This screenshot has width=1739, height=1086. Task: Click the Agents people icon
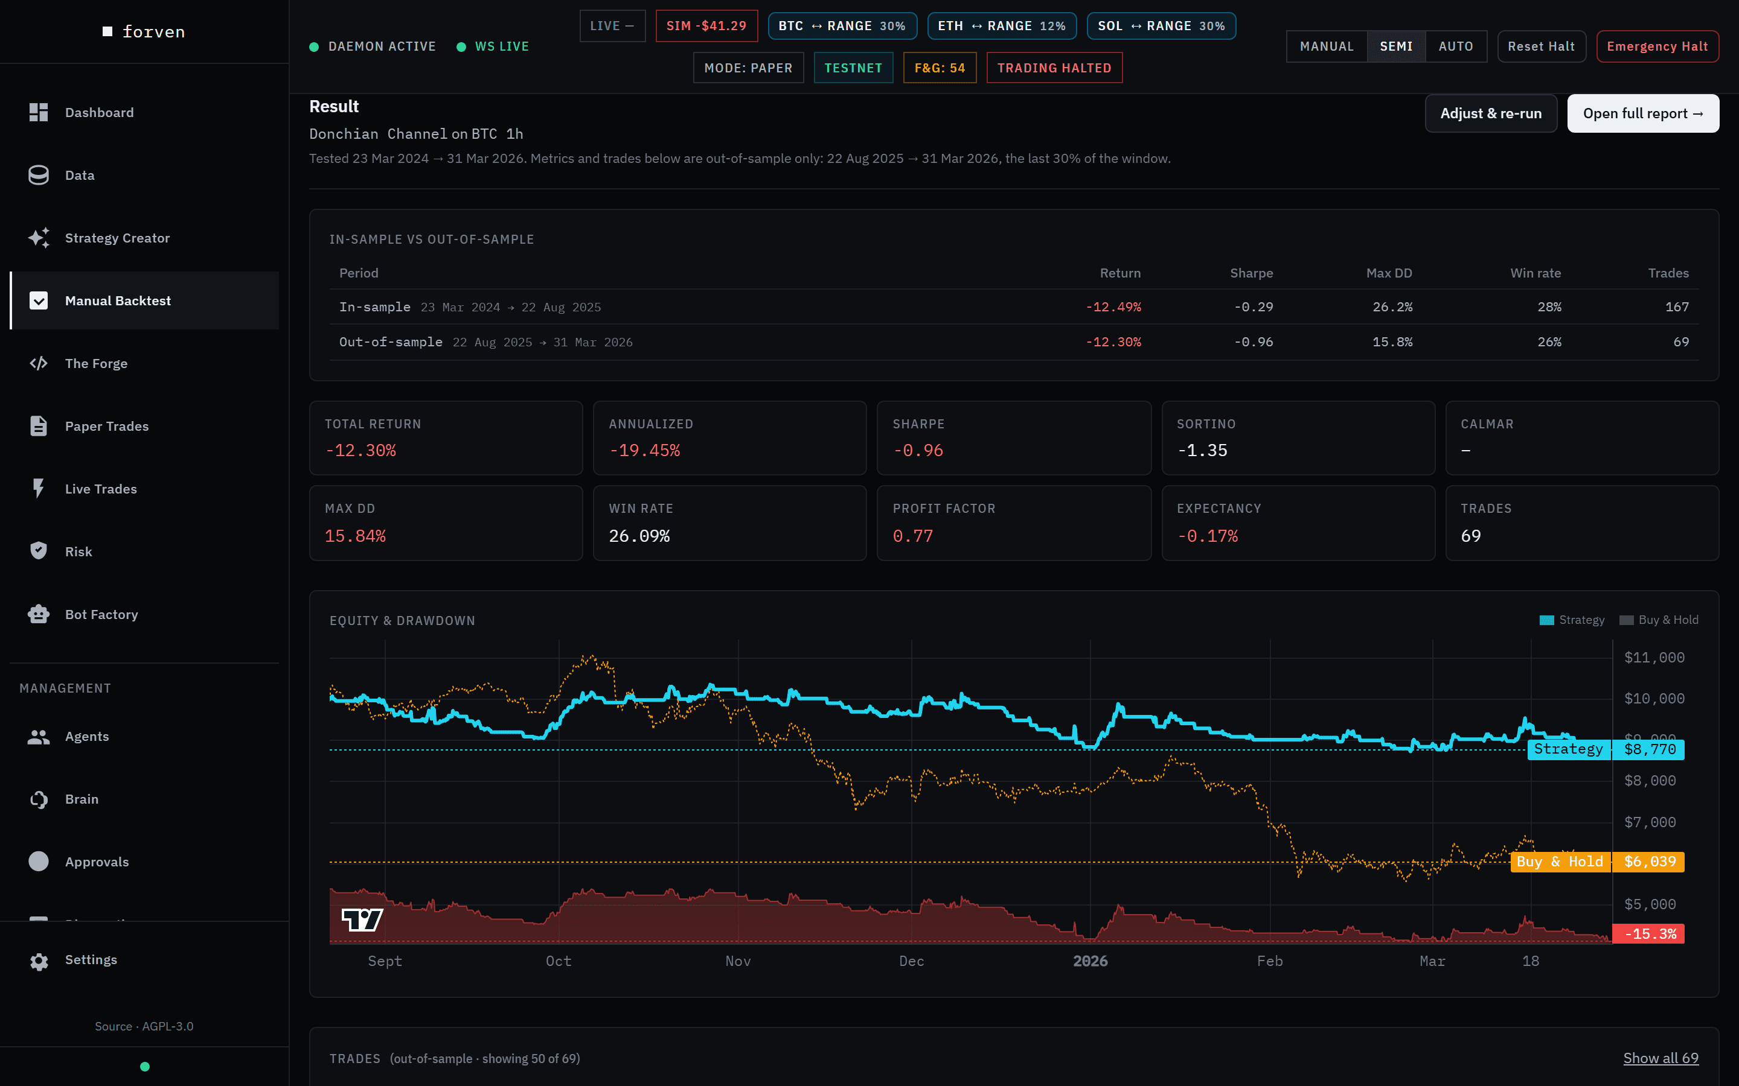pos(38,736)
